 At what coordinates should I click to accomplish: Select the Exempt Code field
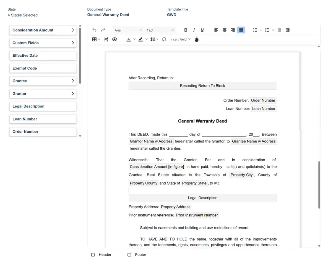pos(43,68)
